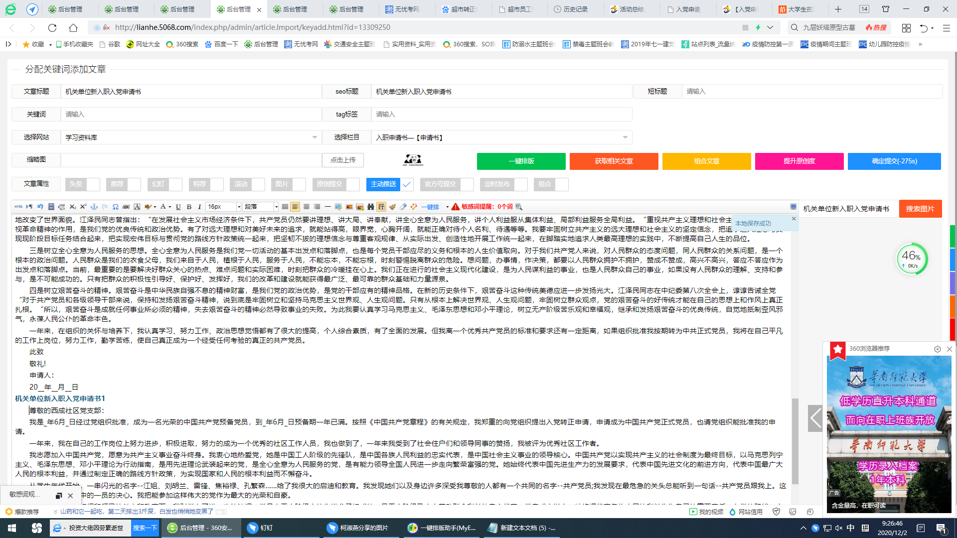Insert a special character with the Ω icon
The width and height of the screenshot is (957, 538).
[115, 206]
